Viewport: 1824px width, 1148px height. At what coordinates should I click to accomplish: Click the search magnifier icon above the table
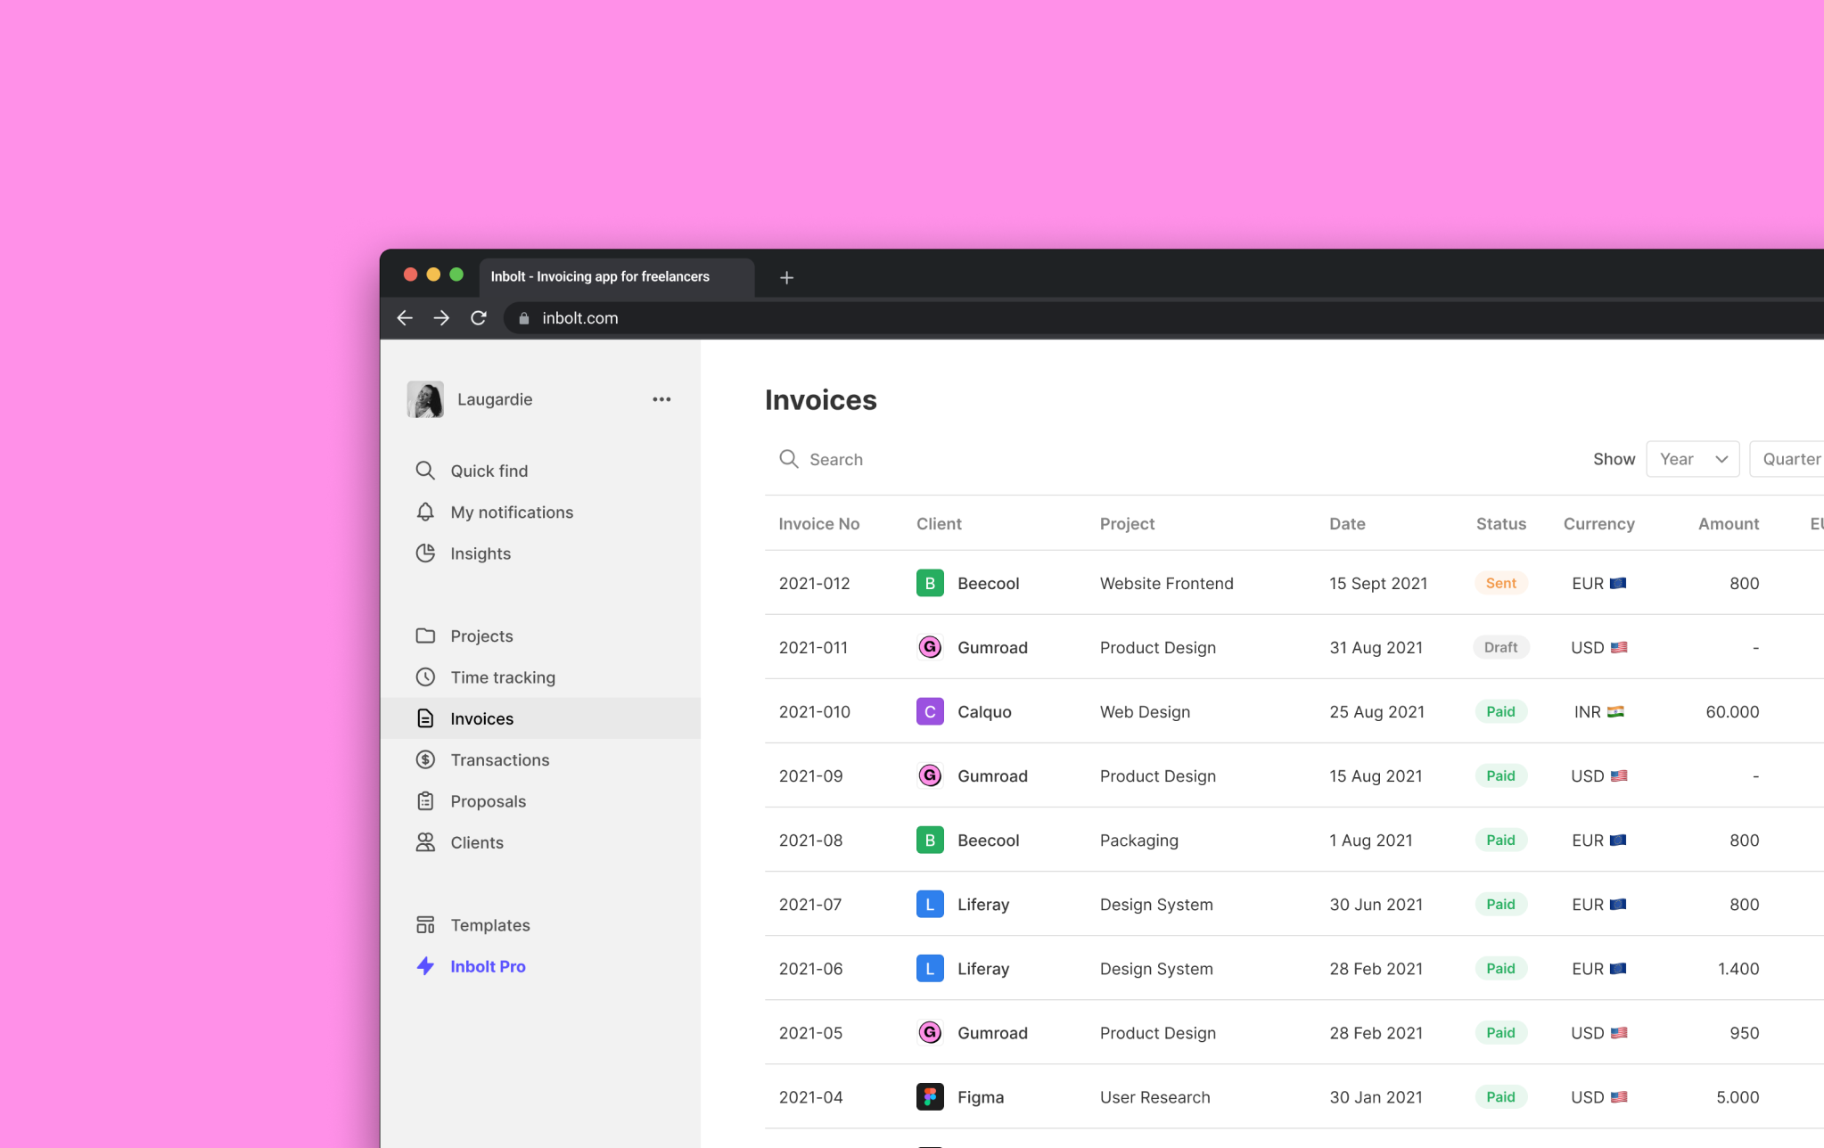click(789, 459)
